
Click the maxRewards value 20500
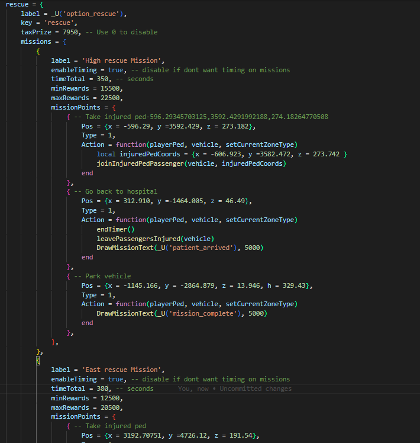(x=110, y=407)
